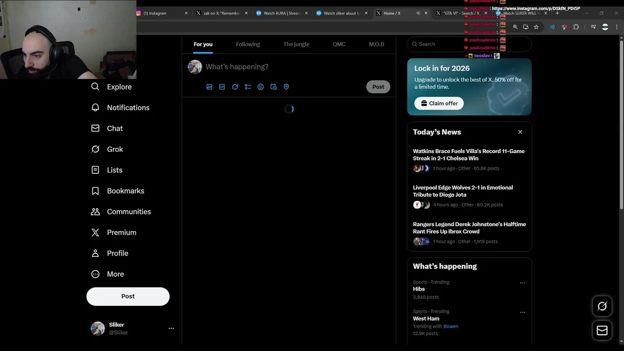Open a new browser tab
Viewport: 624px width, 351px height.
point(557,13)
